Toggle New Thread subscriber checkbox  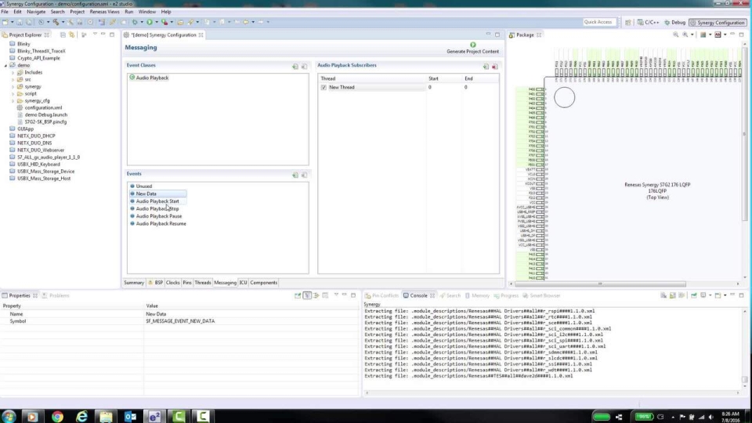point(324,87)
